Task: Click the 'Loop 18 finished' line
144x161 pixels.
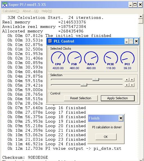Action: pyautogui.click(x=47, y=117)
